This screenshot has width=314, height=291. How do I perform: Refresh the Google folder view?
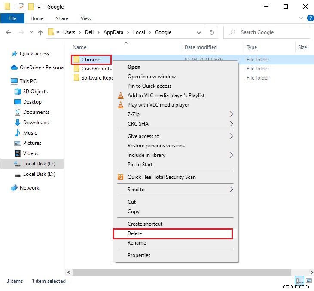click(x=211, y=32)
